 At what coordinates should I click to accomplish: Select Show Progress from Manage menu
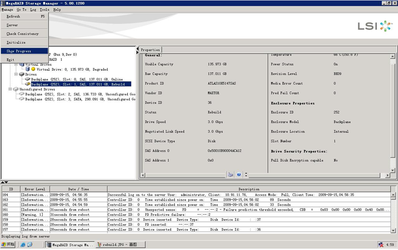click(x=19, y=51)
